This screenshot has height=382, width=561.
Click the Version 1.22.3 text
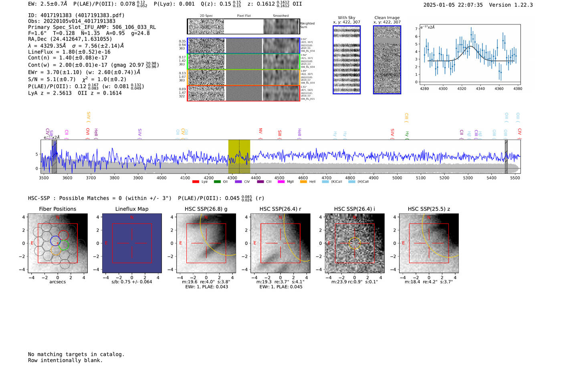coord(511,5)
